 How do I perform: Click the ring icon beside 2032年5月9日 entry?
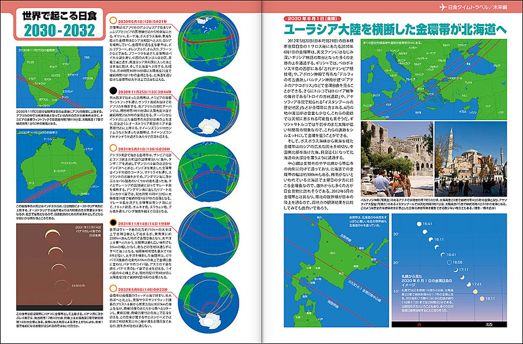coord(113,289)
